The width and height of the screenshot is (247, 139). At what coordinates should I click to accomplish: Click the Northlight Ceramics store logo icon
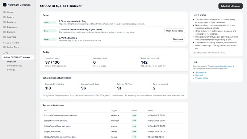(5, 5)
